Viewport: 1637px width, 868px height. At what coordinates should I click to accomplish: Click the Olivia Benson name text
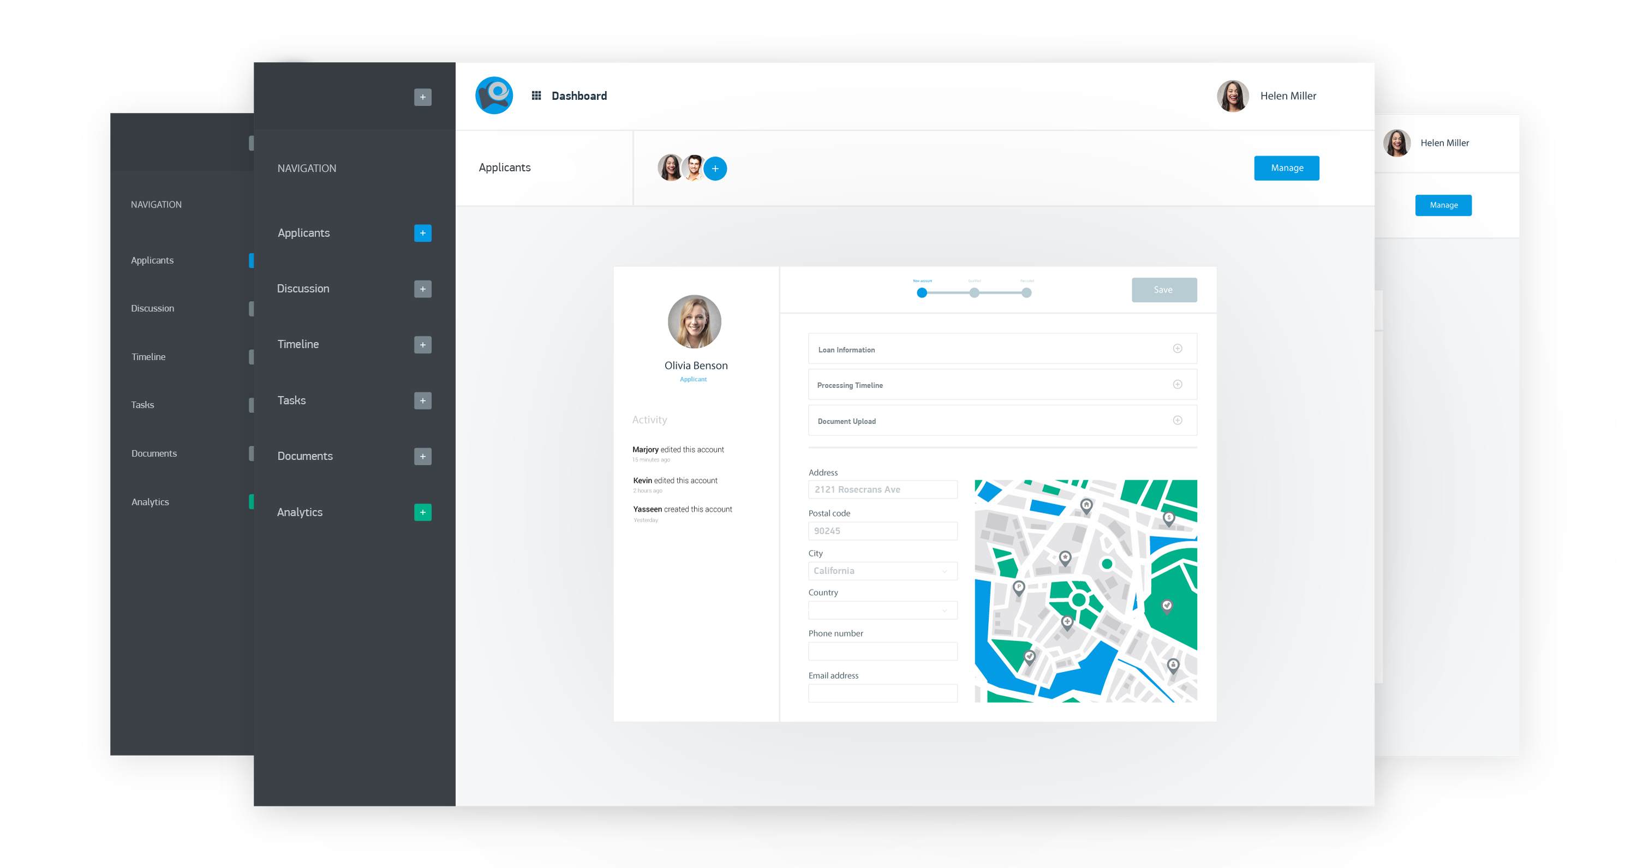696,366
